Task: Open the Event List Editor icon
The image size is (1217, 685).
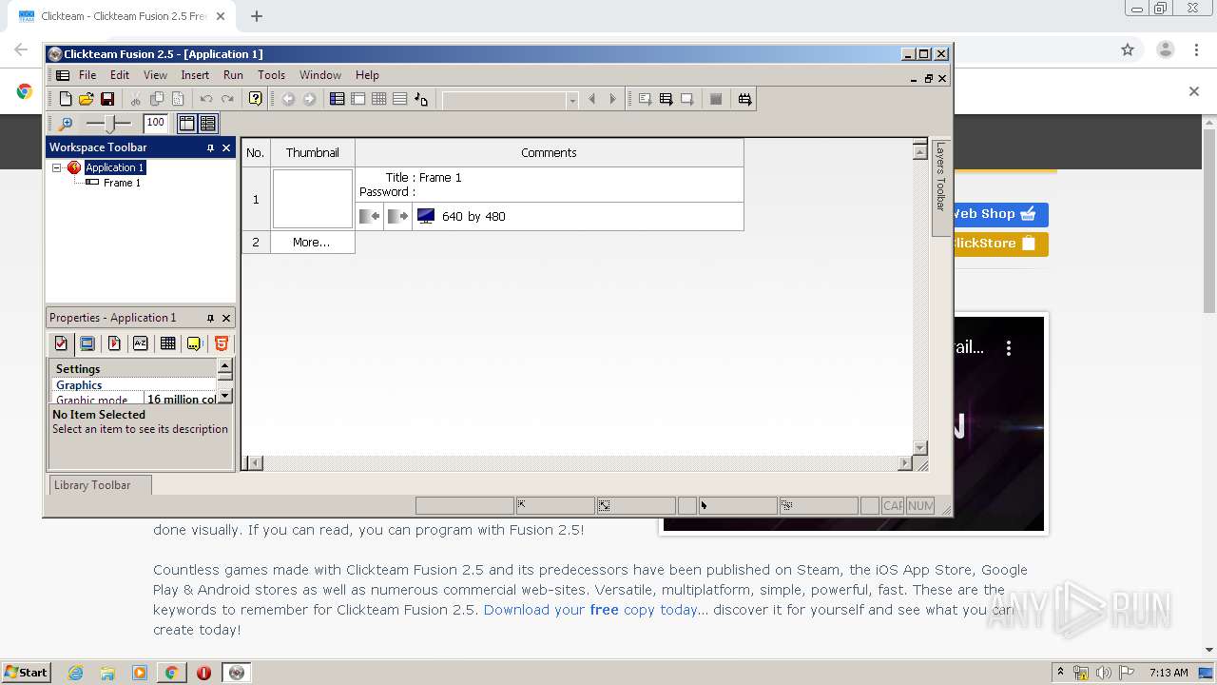Action: point(399,99)
